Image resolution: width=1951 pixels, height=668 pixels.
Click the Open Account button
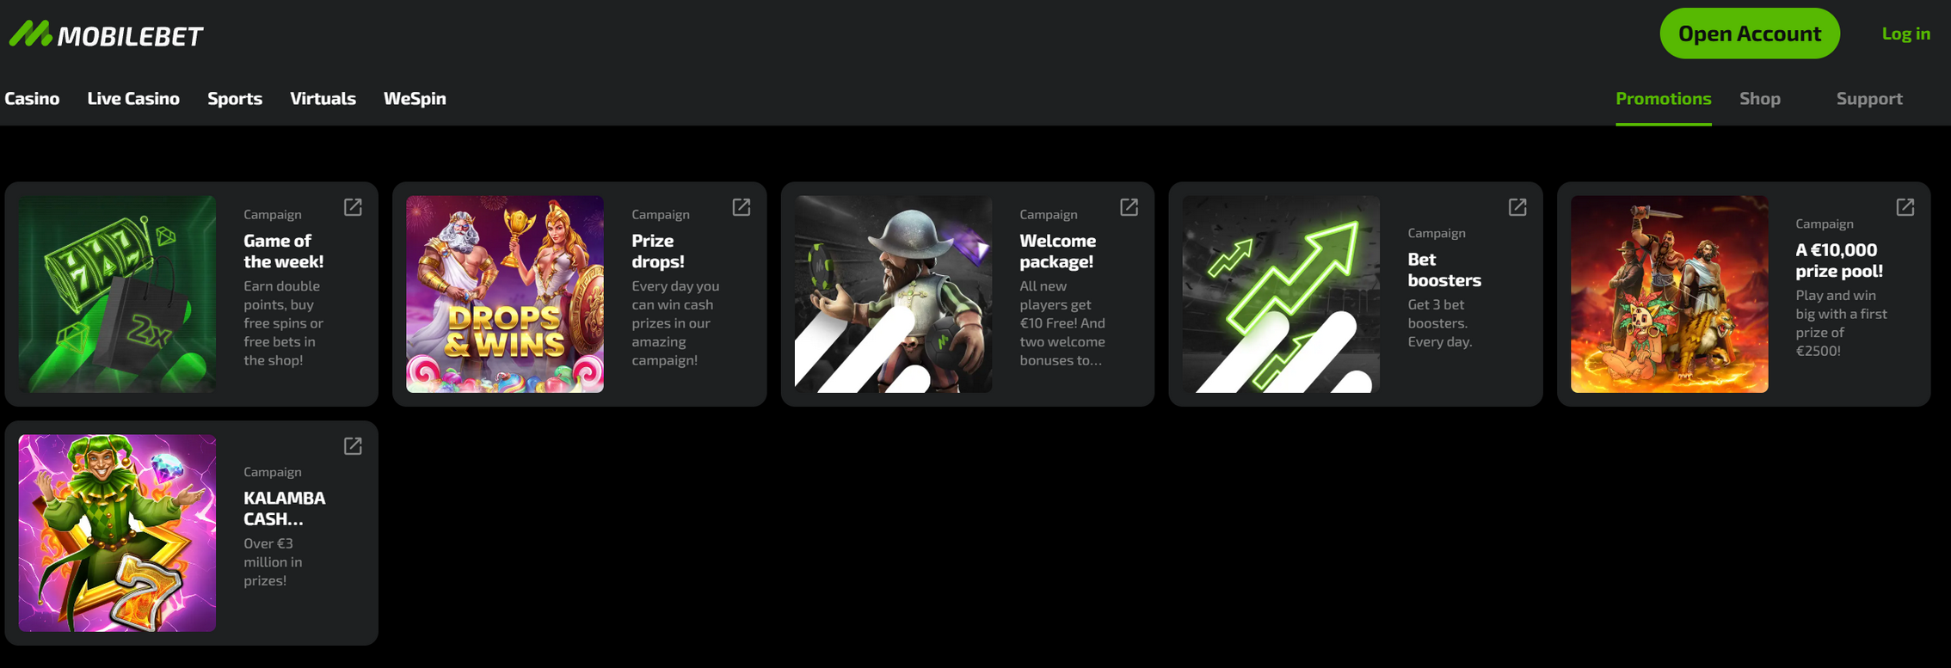tap(1750, 34)
